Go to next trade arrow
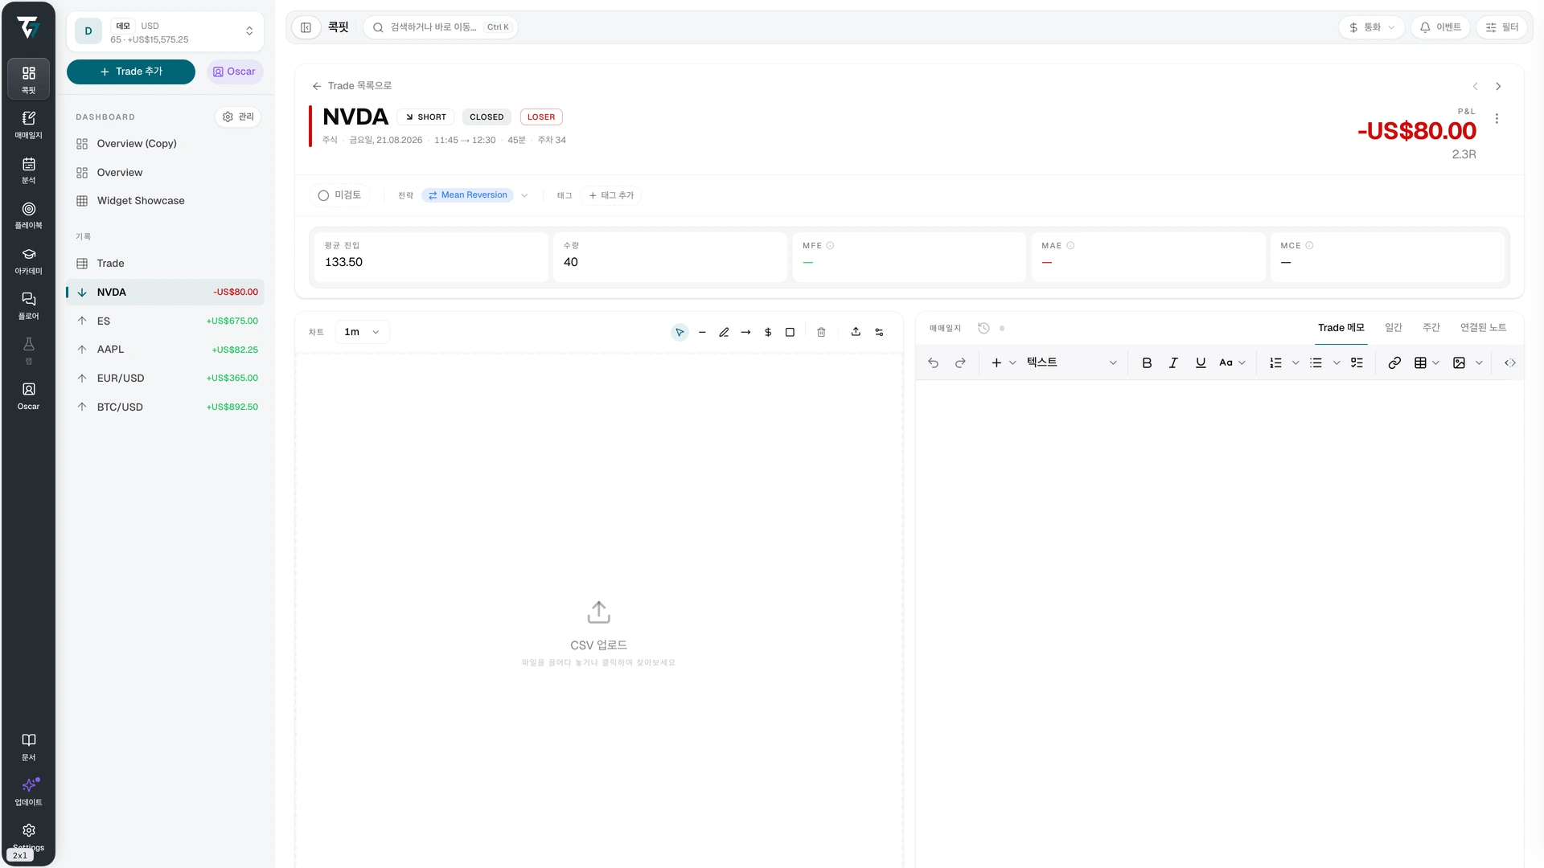 1498,87
